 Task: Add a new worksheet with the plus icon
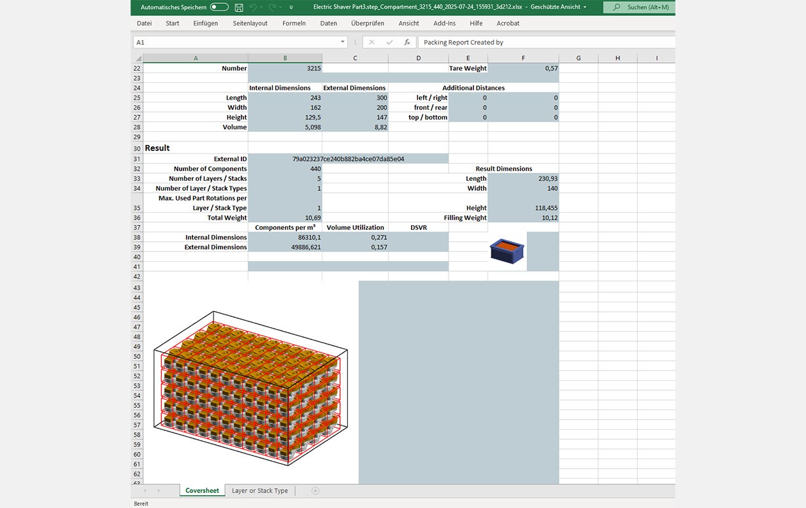[315, 491]
